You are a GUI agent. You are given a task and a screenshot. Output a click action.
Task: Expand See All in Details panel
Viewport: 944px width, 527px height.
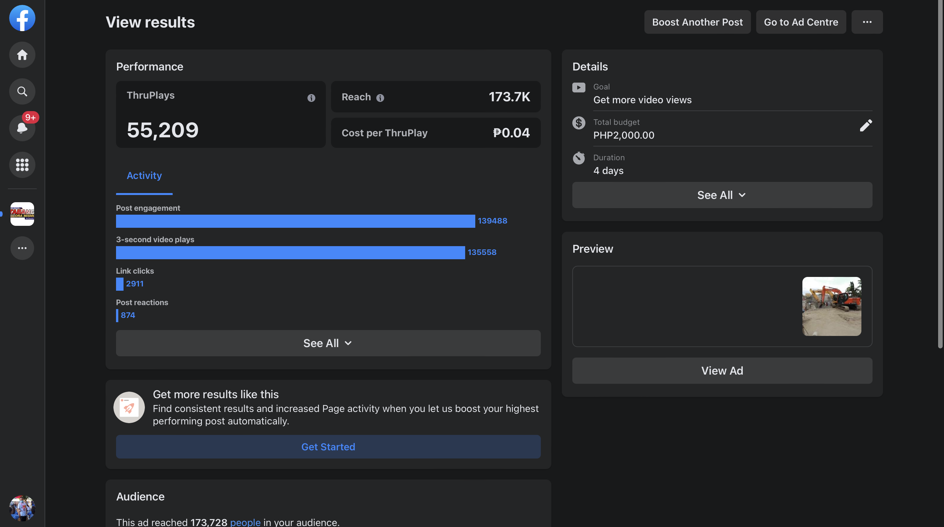[x=722, y=195]
